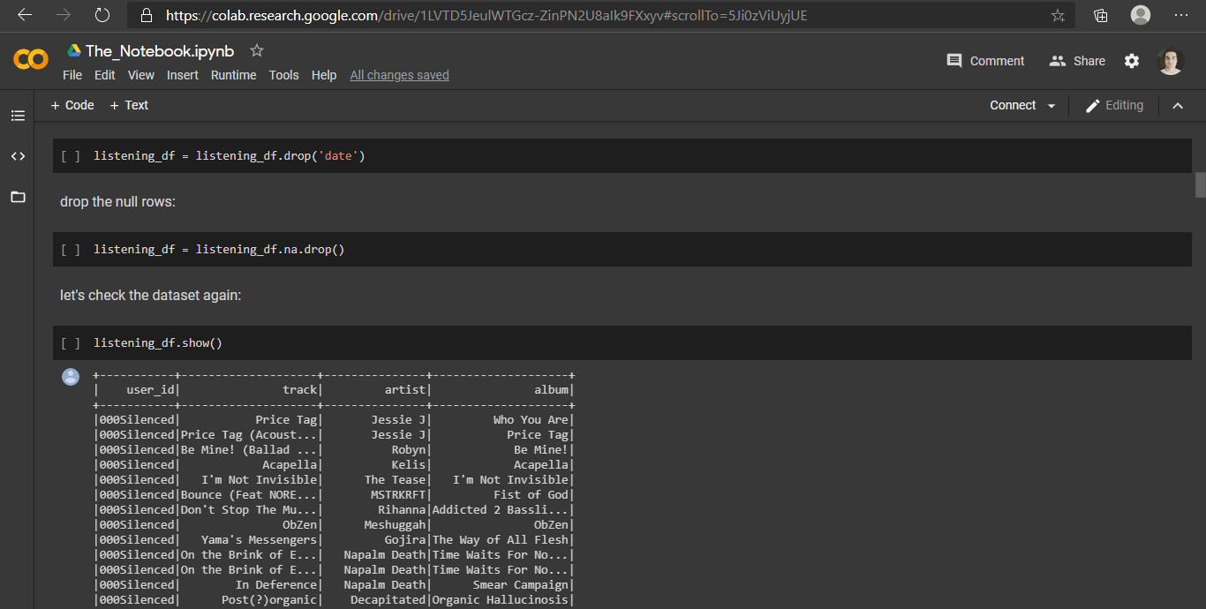Click the Share button

[x=1077, y=61]
